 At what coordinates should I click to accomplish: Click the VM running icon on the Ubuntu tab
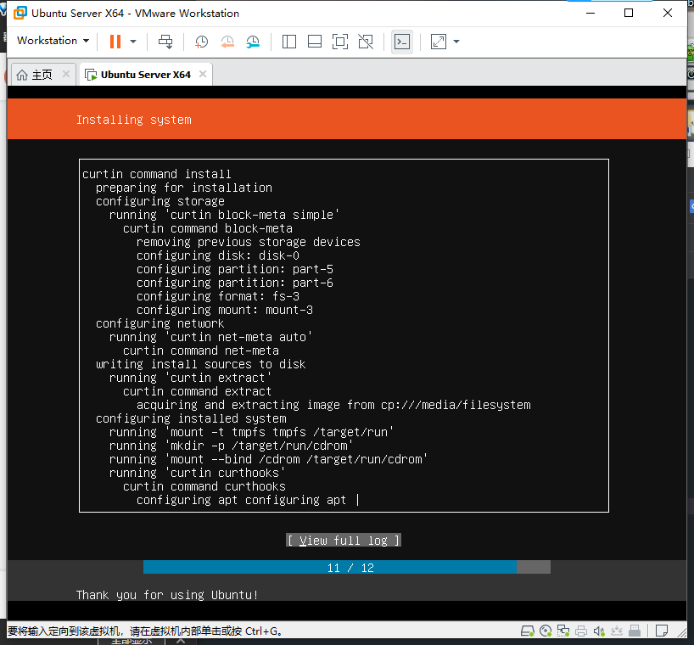point(91,76)
